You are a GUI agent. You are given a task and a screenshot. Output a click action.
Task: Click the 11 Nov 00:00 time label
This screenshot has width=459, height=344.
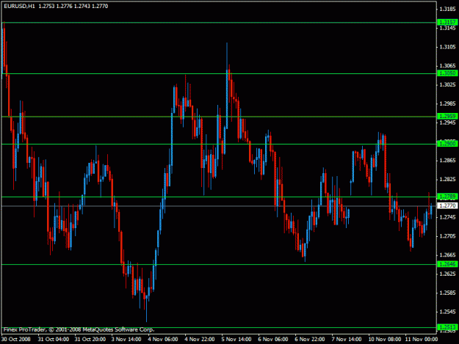point(422,340)
